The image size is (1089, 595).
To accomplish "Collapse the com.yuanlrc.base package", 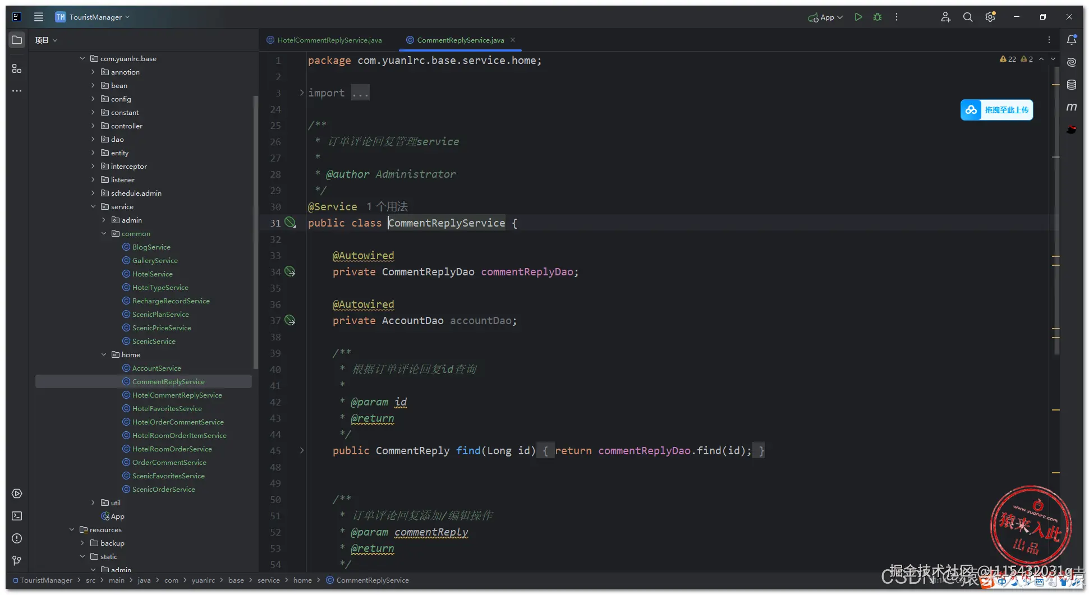I will tap(82, 58).
